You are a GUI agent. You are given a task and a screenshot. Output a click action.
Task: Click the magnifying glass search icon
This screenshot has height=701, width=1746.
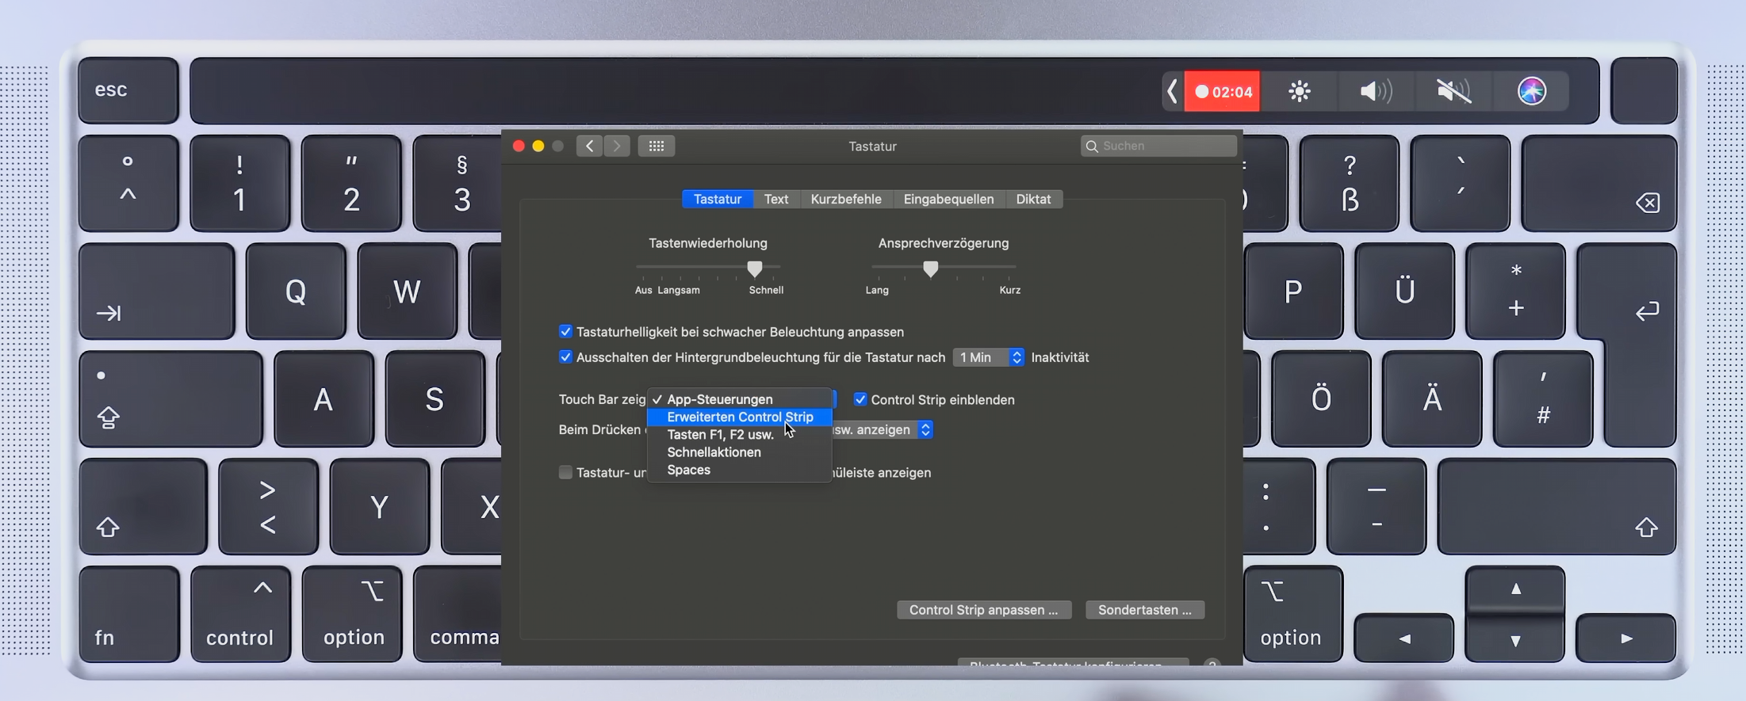[x=1092, y=146]
